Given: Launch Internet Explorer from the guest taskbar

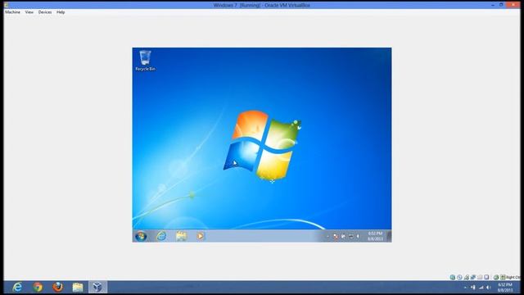Looking at the screenshot, I should pyautogui.click(x=161, y=236).
